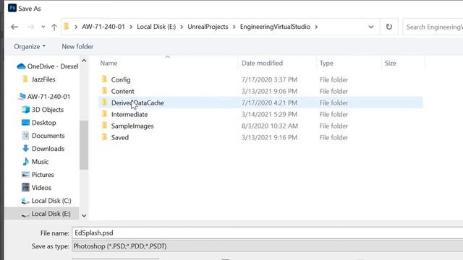The image size is (463, 260).
Task: Select UnrealProjects in address path
Action: point(208,27)
